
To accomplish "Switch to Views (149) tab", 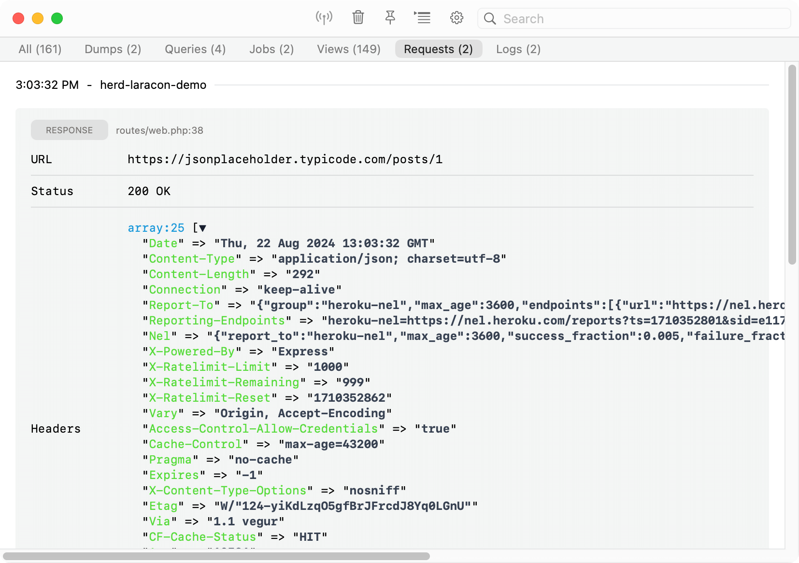I will pos(349,49).
